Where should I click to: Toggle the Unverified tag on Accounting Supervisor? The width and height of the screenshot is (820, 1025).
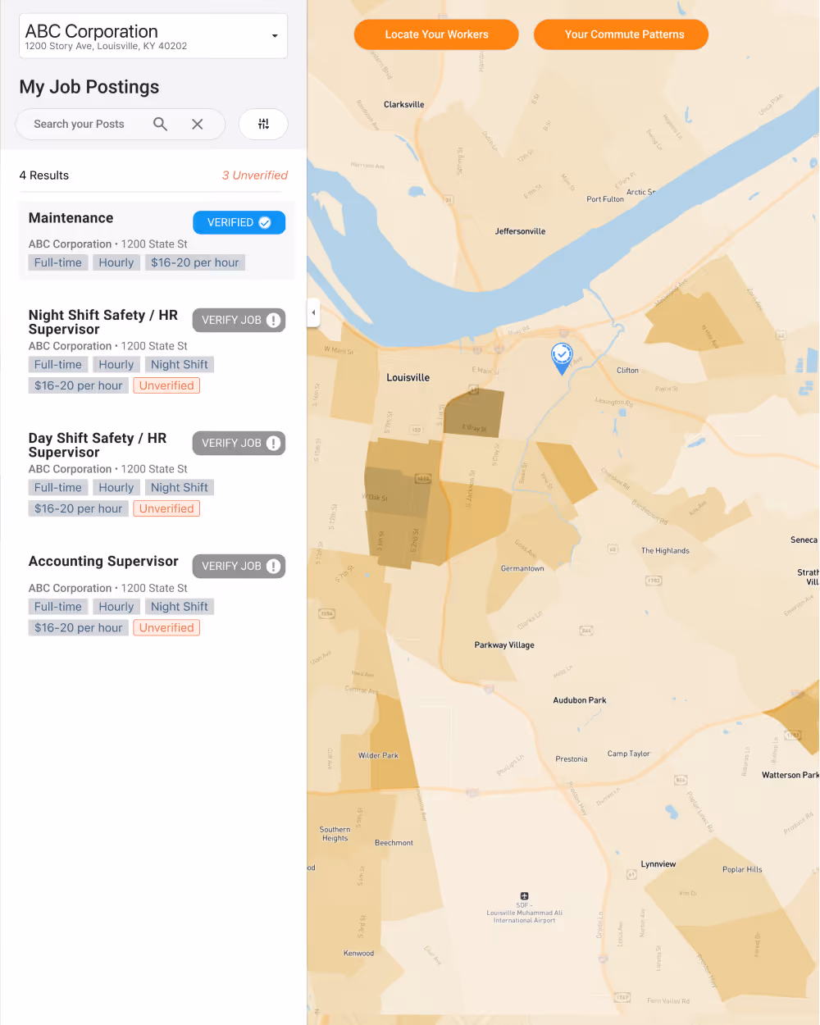(x=166, y=627)
